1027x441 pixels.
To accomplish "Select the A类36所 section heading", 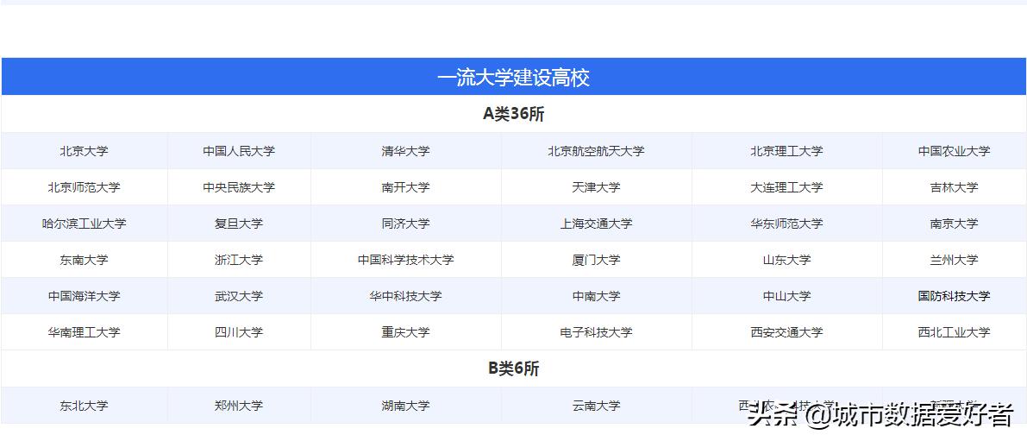I will coord(514,114).
